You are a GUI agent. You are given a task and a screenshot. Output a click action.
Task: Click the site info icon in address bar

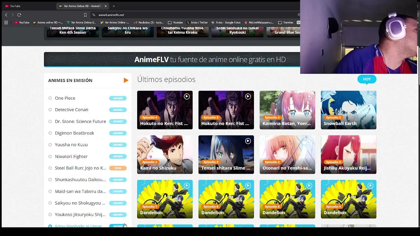coord(94,15)
